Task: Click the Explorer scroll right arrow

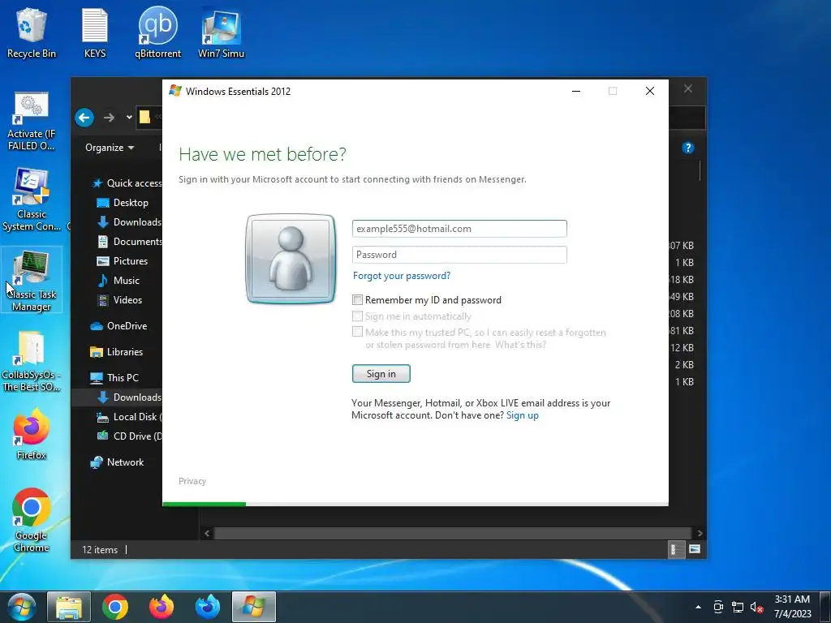Action: click(700, 533)
